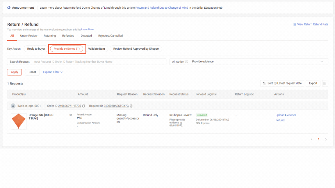335x188 pixels.
Task: Switch to the Under Review tab
Action: point(28,36)
